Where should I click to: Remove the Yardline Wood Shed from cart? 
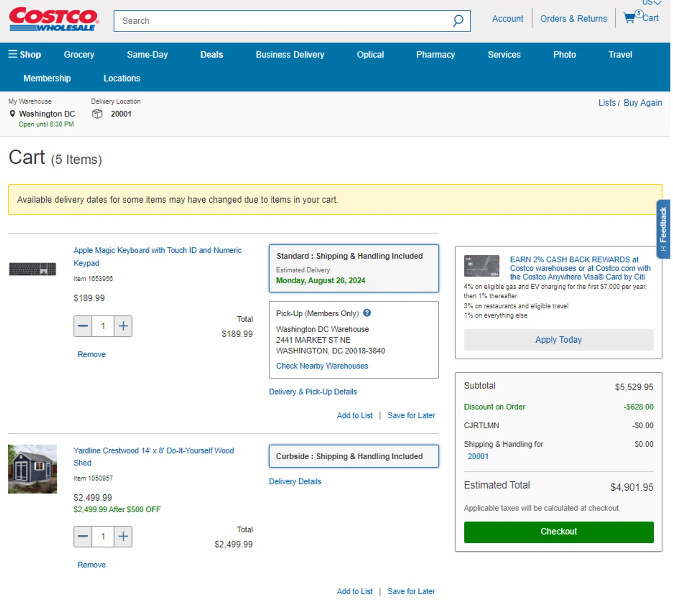pos(92,565)
